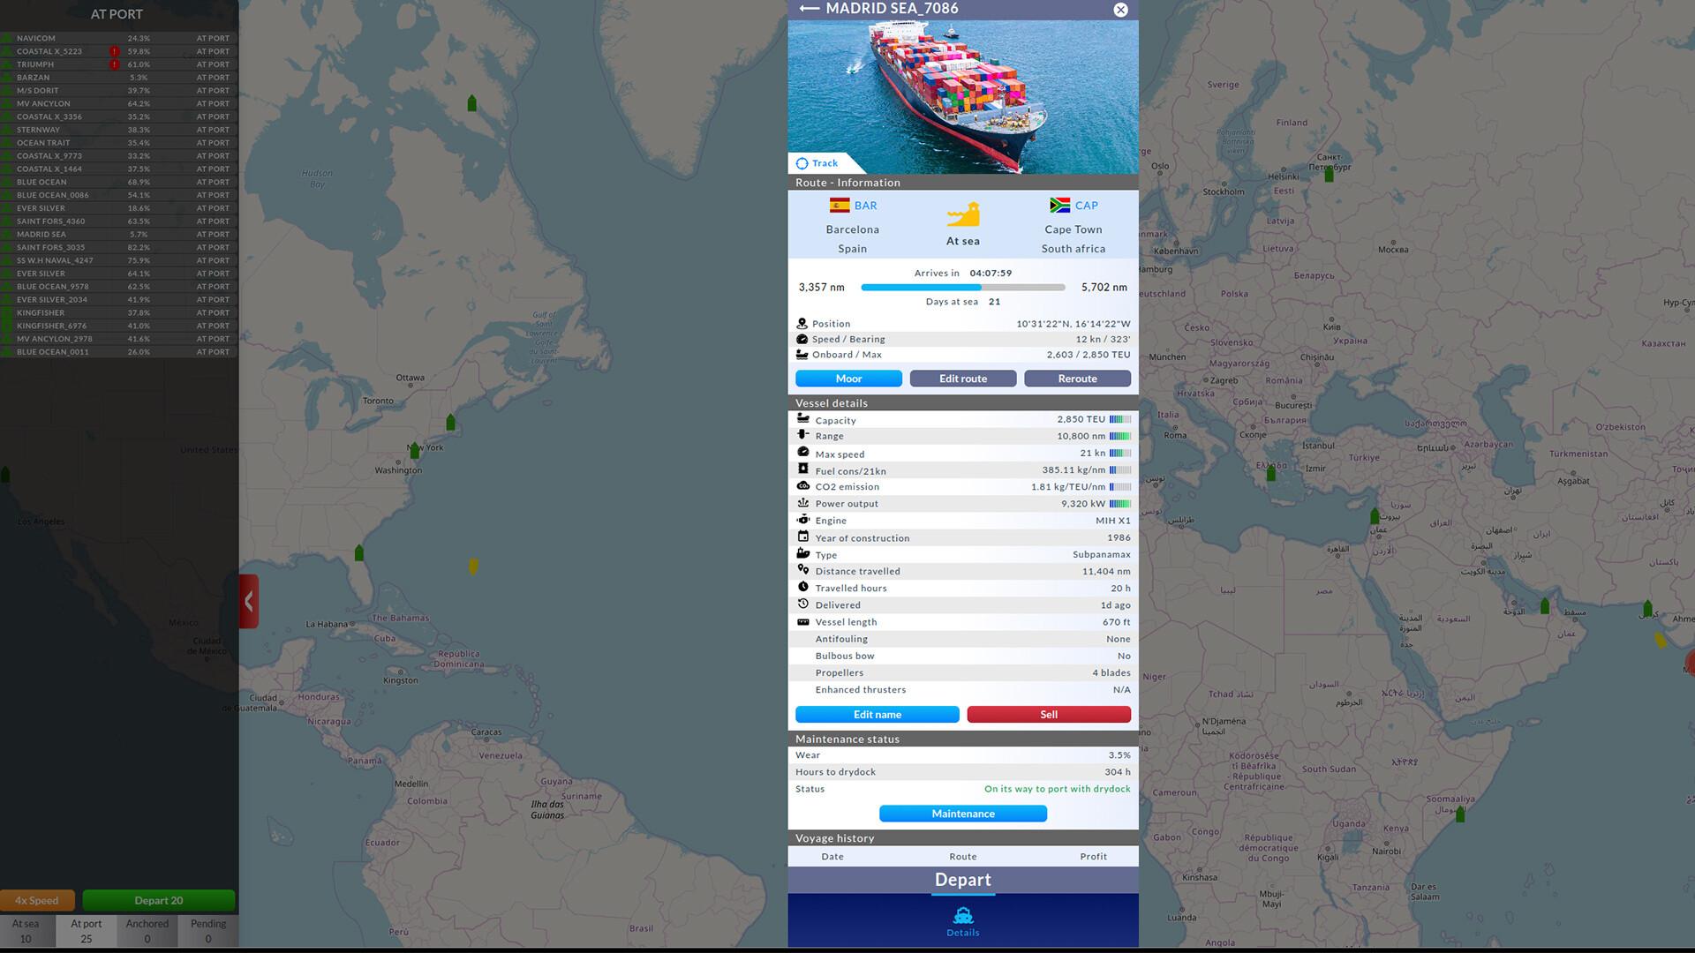Image resolution: width=1695 pixels, height=953 pixels.
Task: Click the yellow At sea ship icon
Action: [x=963, y=214]
